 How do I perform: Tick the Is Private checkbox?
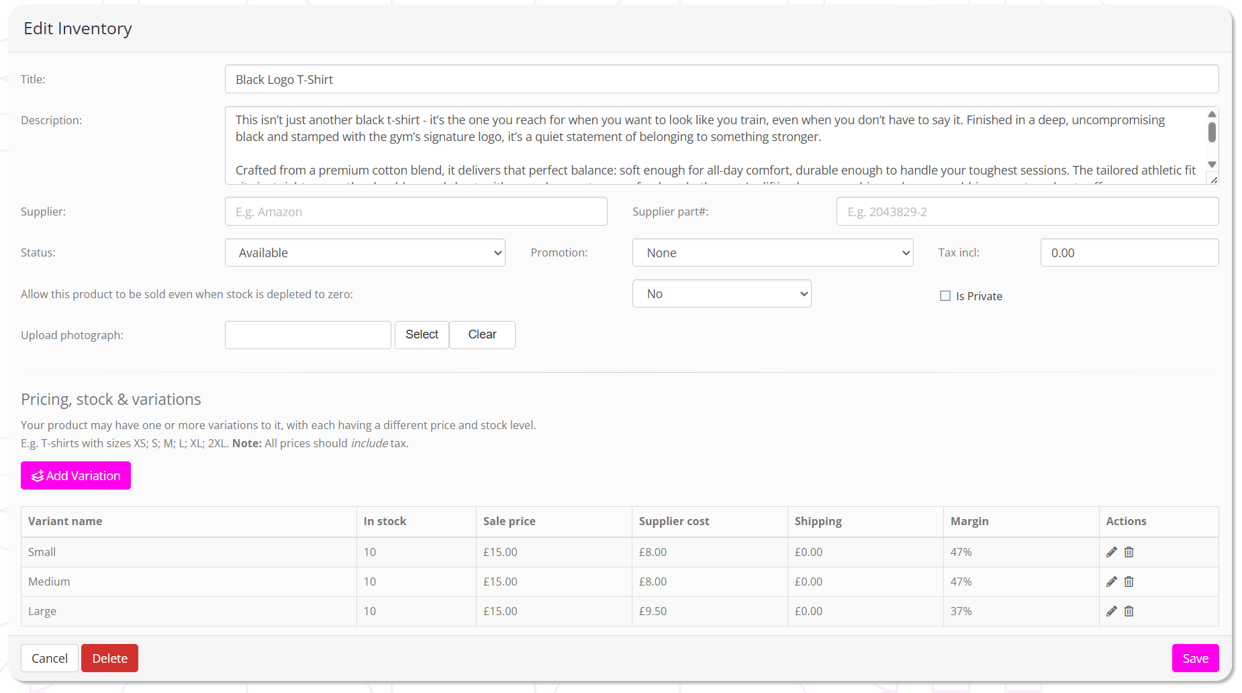coord(945,296)
